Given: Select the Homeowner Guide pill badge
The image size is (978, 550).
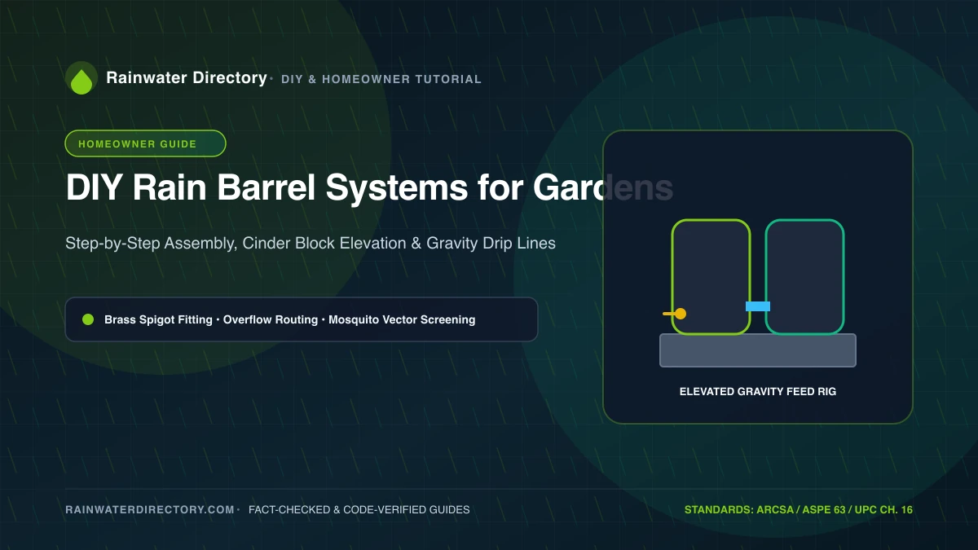Looking at the screenshot, I should pos(145,143).
